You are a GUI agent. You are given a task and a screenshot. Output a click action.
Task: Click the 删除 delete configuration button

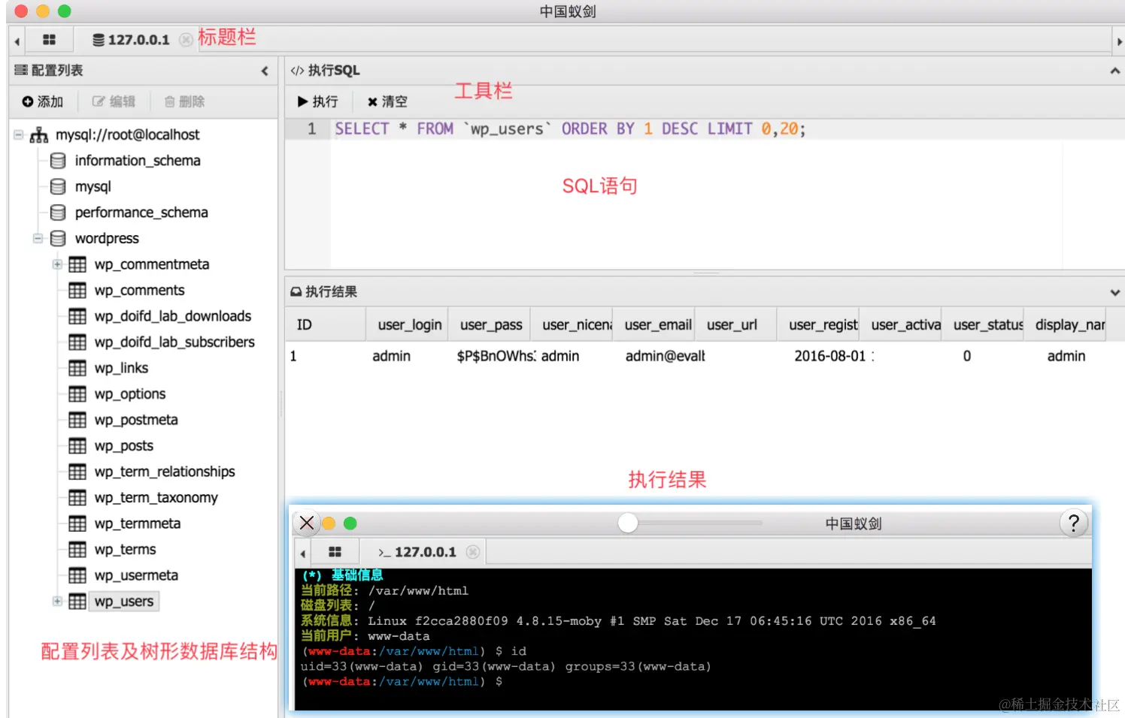click(184, 101)
